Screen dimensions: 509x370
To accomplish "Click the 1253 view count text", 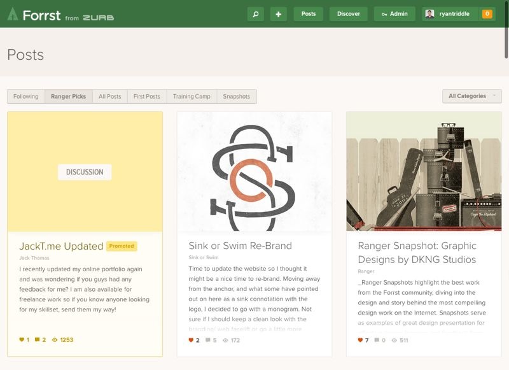I will (67, 340).
